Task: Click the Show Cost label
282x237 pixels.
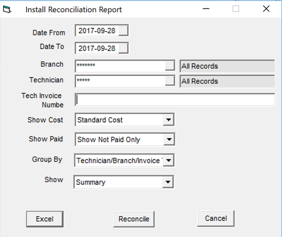Action: point(45,120)
